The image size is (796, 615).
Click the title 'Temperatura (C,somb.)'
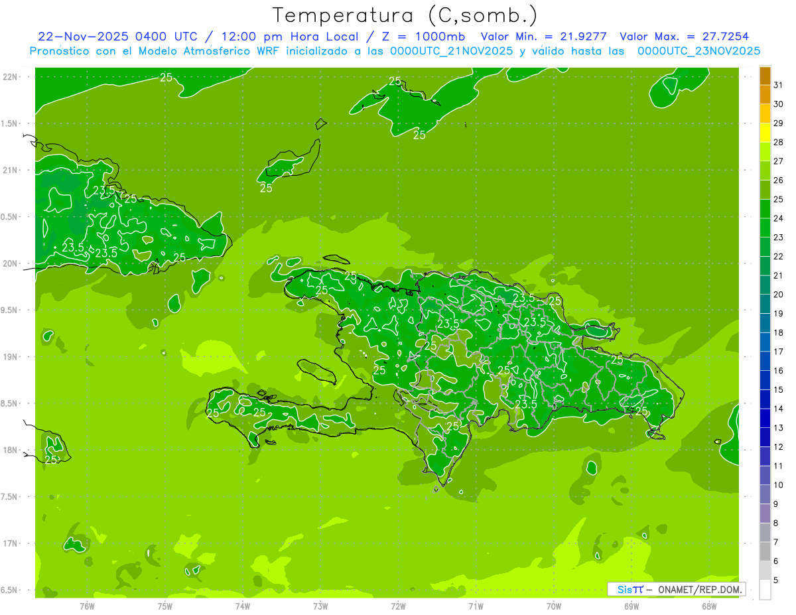click(405, 15)
